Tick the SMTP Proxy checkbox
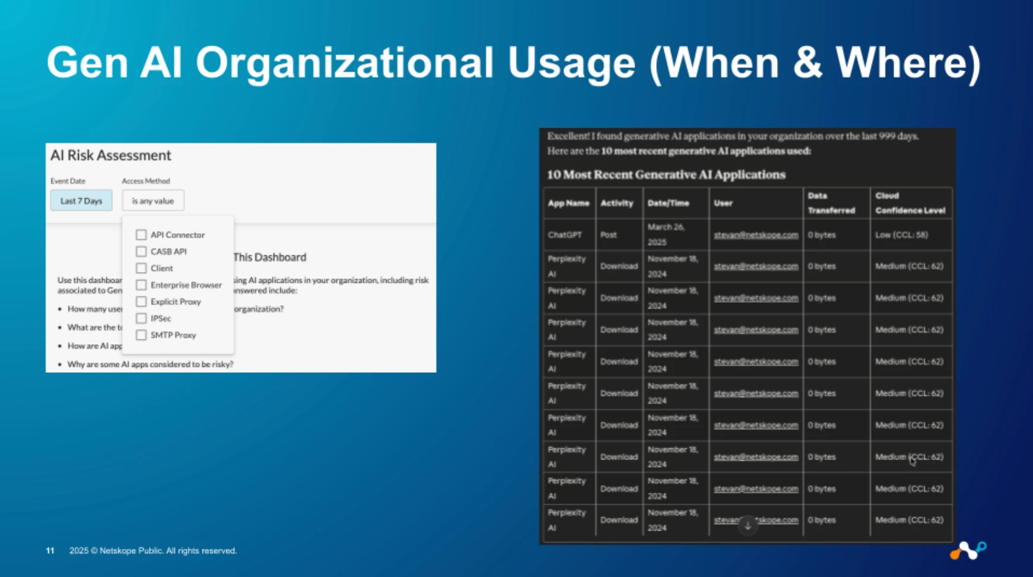This screenshot has height=577, width=1033. (141, 335)
